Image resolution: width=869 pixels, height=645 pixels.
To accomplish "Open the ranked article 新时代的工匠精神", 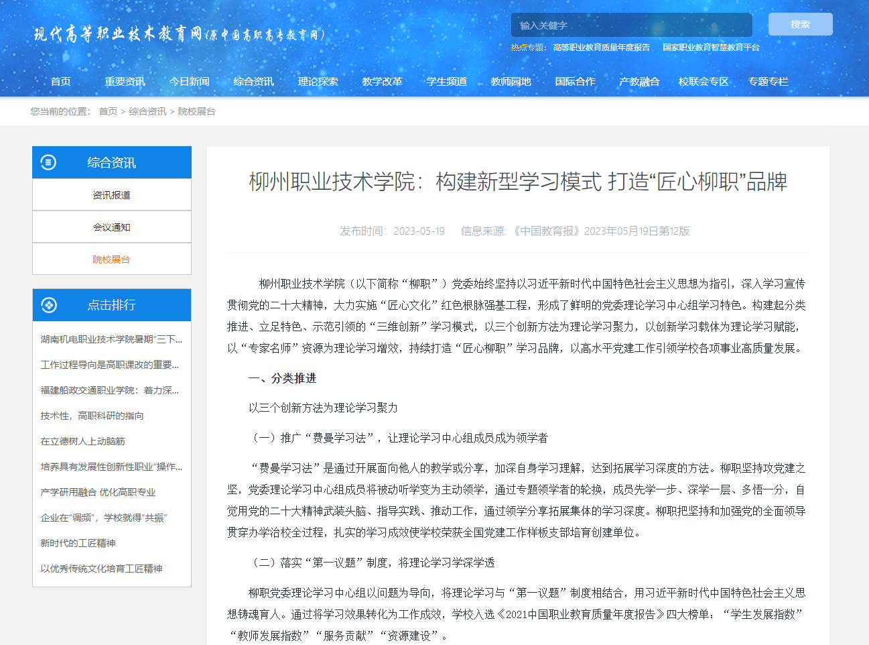I will pos(78,543).
